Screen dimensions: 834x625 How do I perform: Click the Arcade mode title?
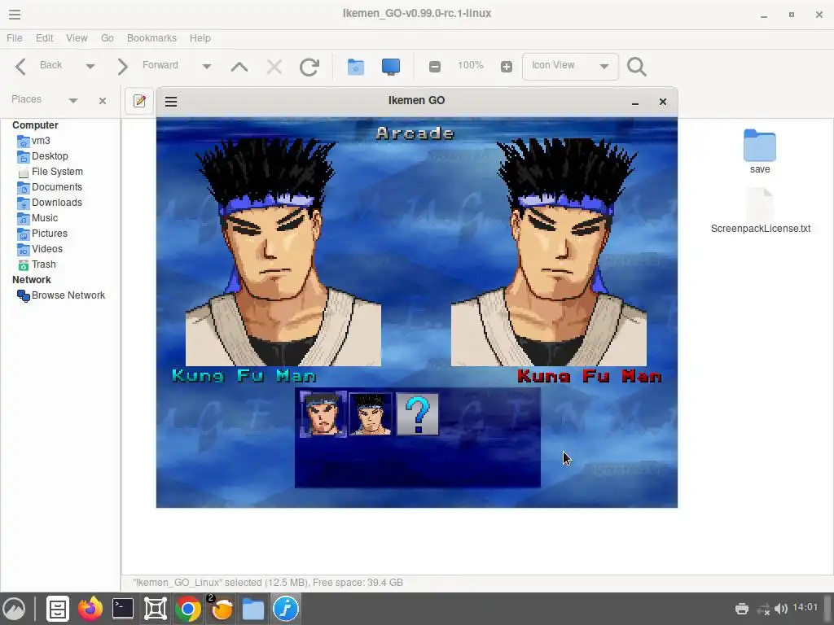415,133
